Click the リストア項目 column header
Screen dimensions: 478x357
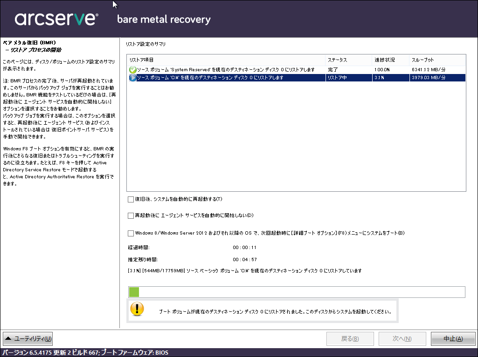click(226, 60)
